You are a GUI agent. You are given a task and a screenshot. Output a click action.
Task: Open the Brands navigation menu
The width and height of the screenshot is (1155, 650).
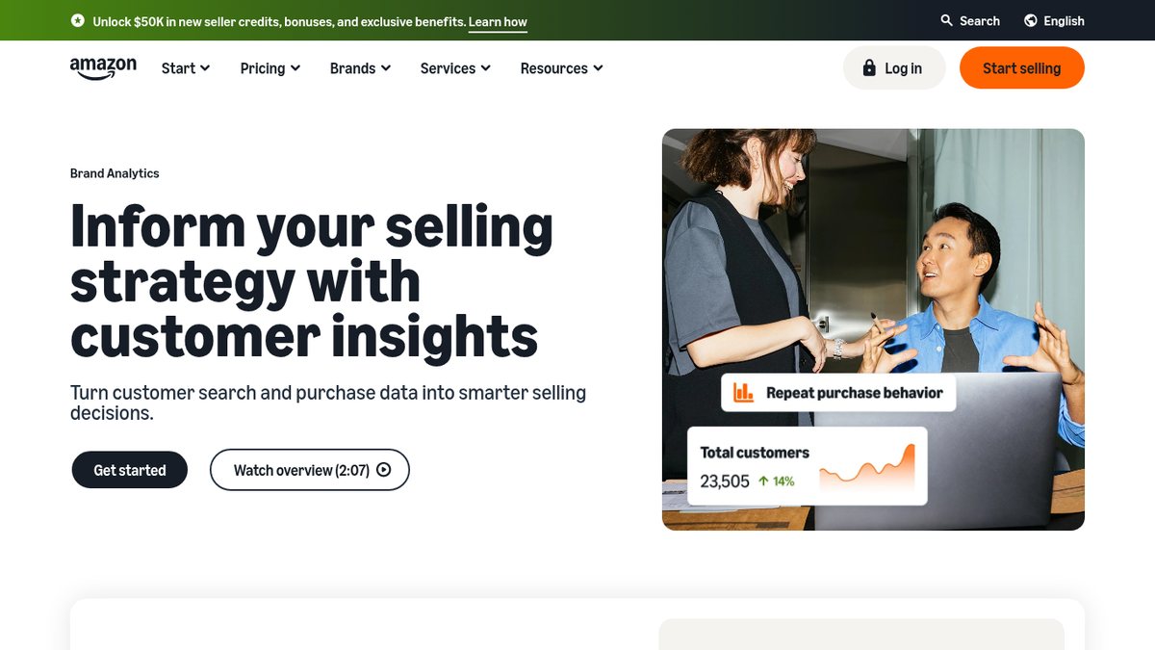coord(360,68)
